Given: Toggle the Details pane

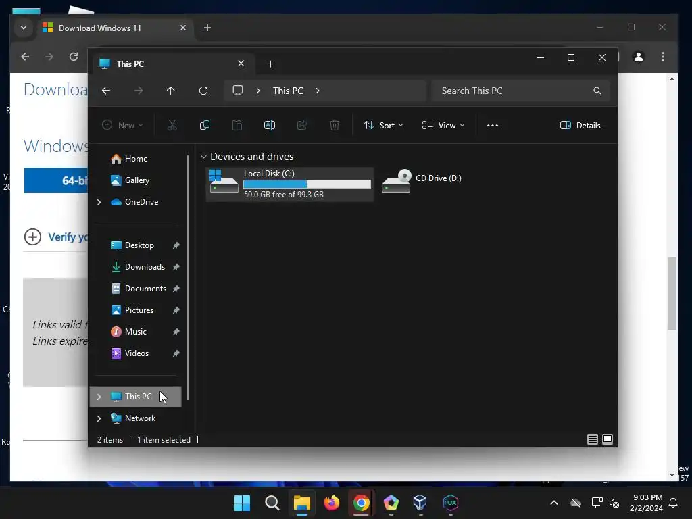Looking at the screenshot, I should (x=580, y=125).
